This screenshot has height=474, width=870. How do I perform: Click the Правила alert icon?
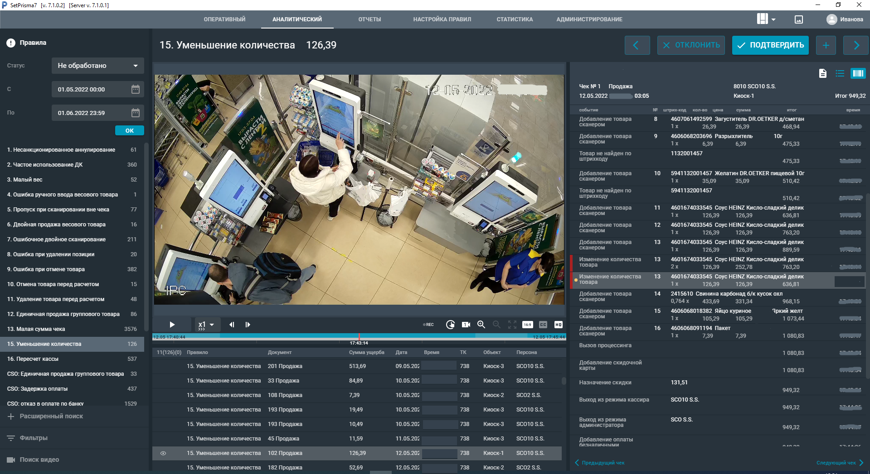coord(11,43)
